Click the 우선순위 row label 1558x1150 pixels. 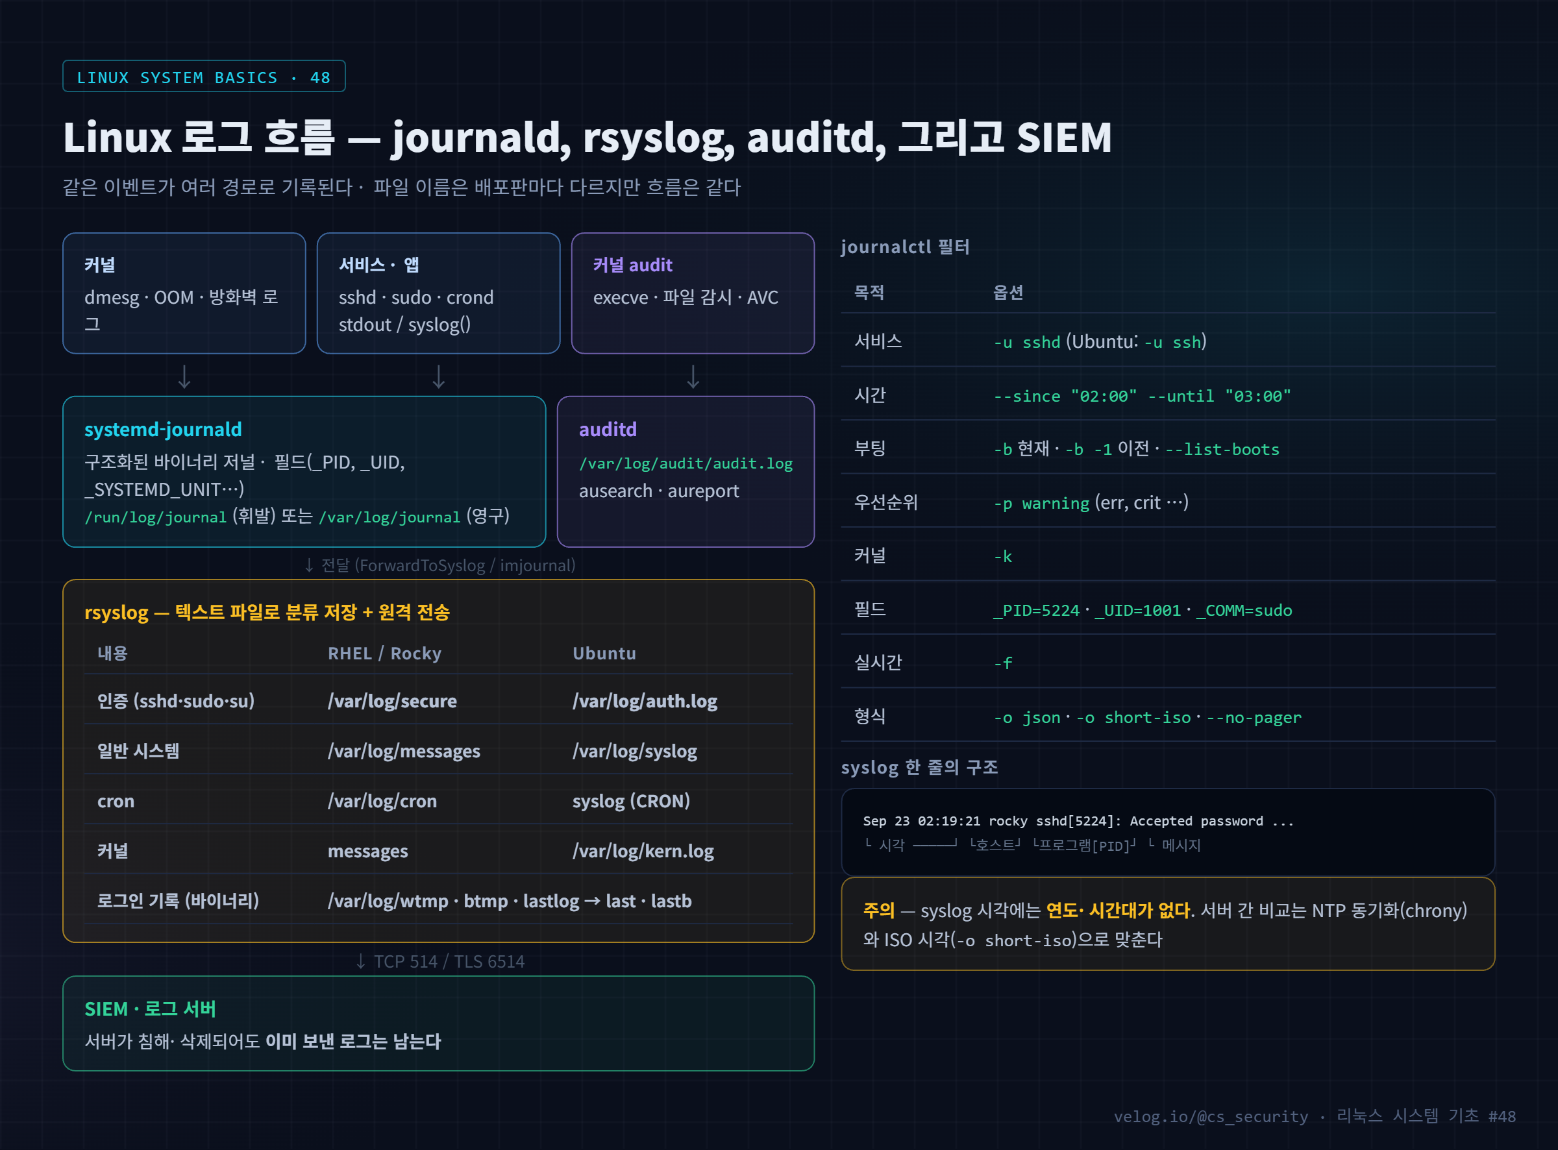(x=886, y=502)
